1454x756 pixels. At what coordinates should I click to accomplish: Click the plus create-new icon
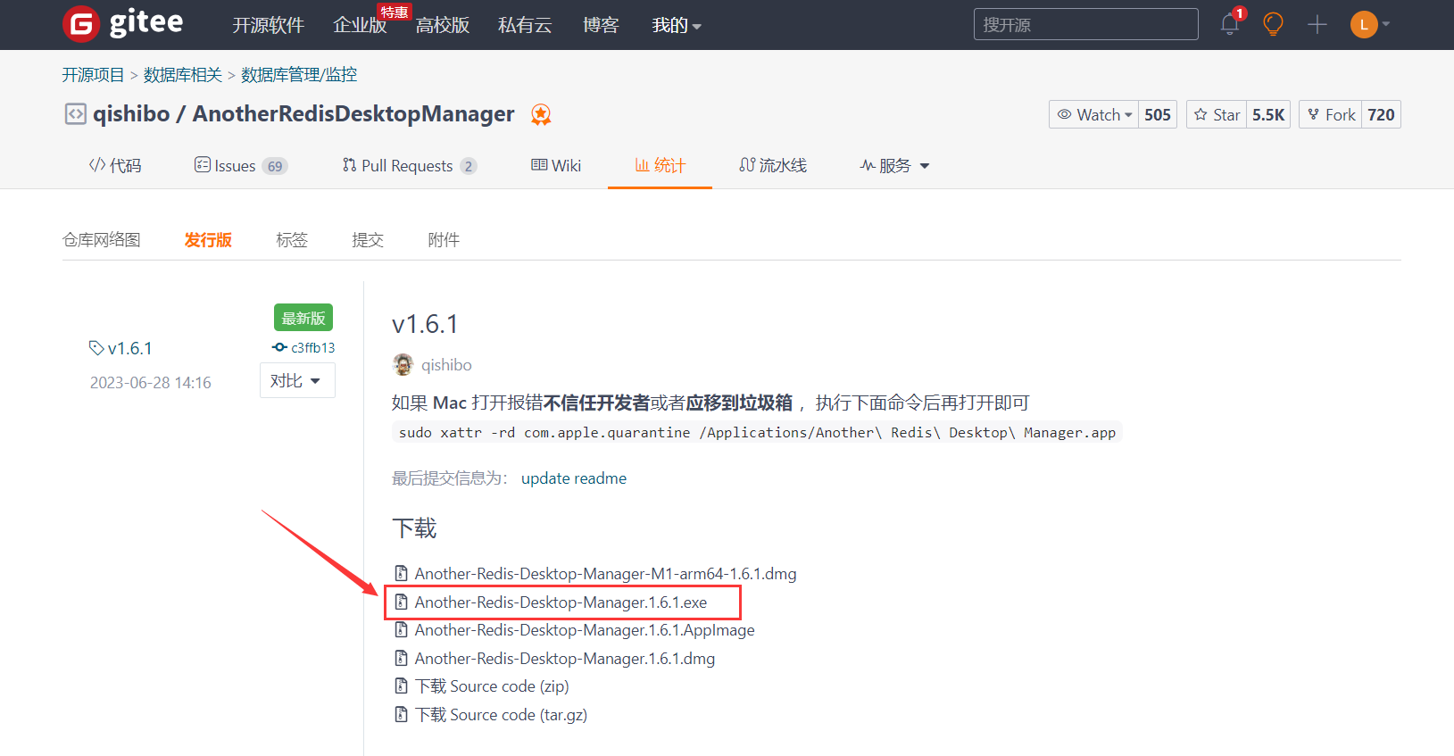1317,25
